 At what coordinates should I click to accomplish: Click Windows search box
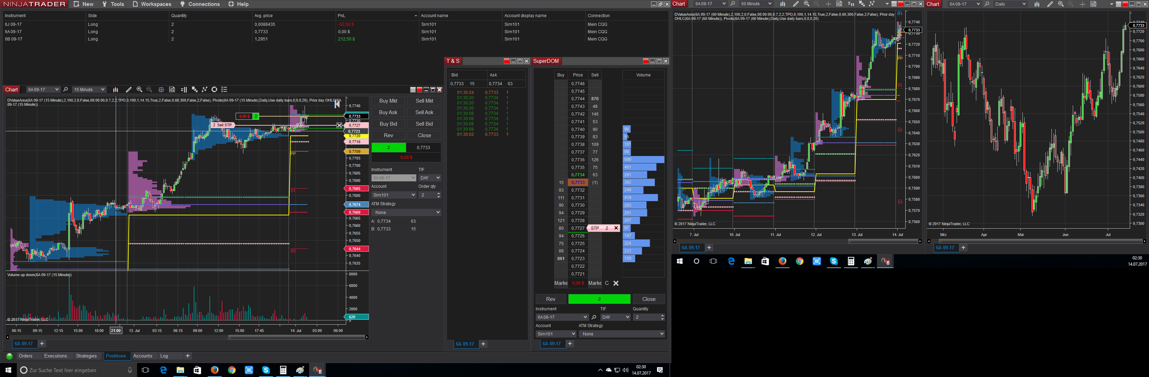[76, 370]
